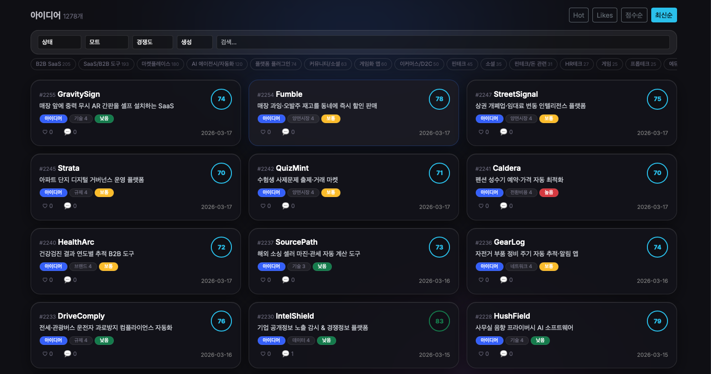The height and width of the screenshot is (374, 711).
Task: Like the HushField idea
Action: click(x=481, y=354)
